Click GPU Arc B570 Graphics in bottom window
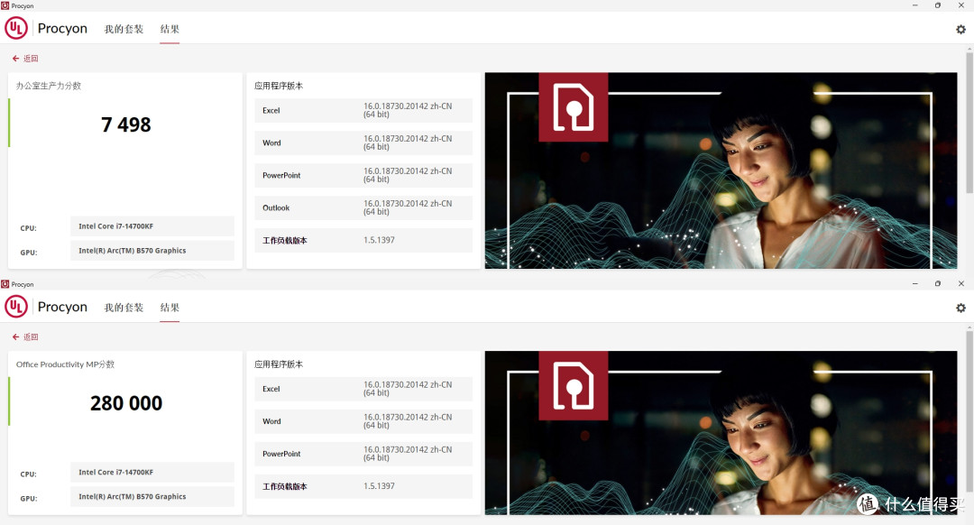This screenshot has height=525, width=974. point(152,496)
